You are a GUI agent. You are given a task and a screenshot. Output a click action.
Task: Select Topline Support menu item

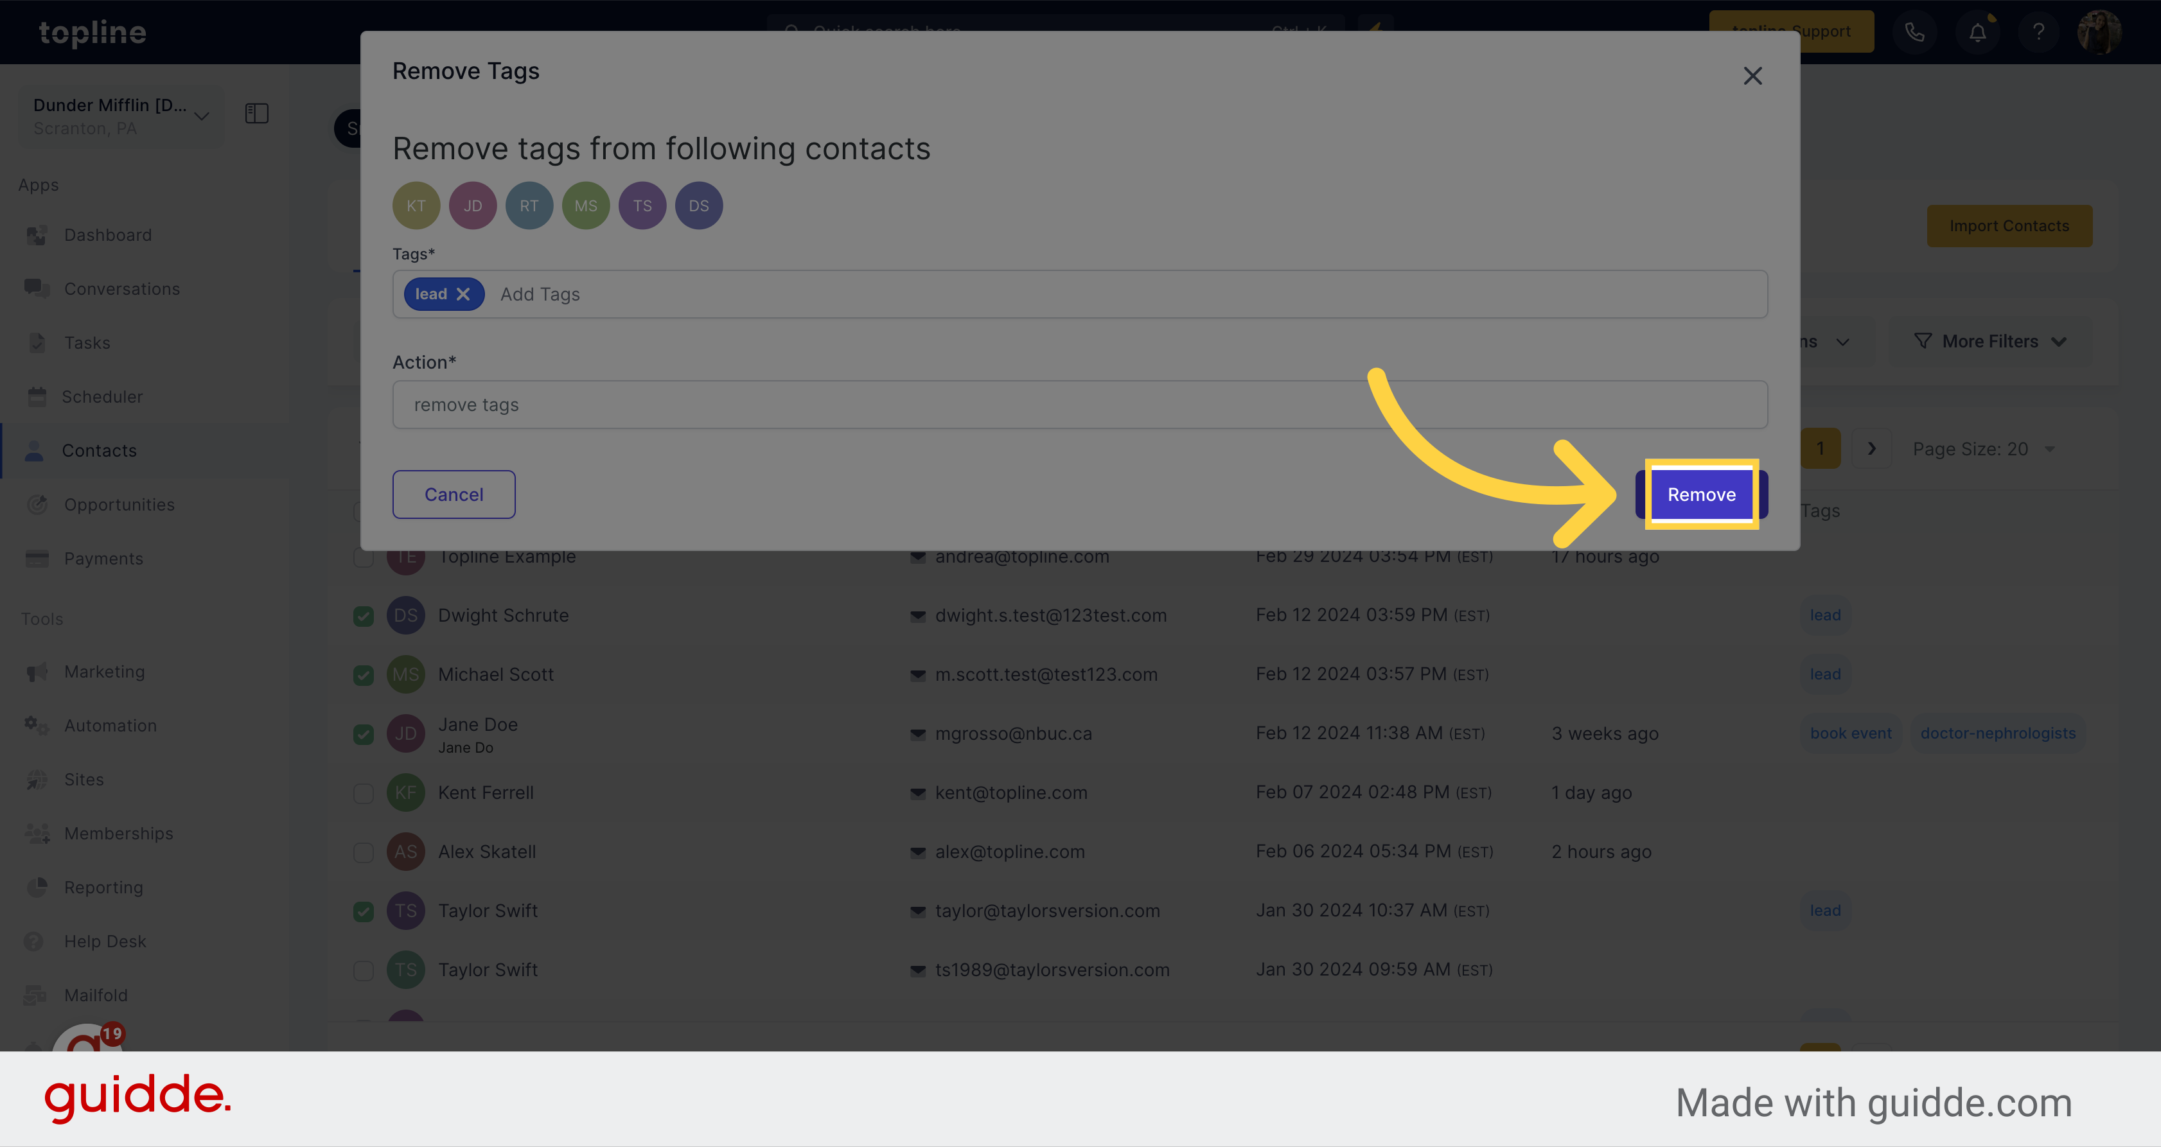pyautogui.click(x=1792, y=30)
